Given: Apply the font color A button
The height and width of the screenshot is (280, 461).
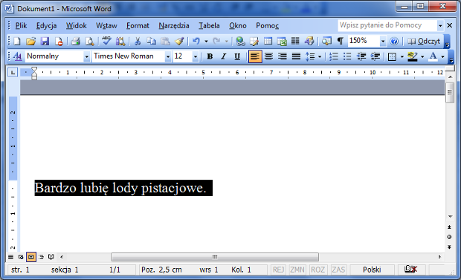Looking at the screenshot, I should (433, 56).
